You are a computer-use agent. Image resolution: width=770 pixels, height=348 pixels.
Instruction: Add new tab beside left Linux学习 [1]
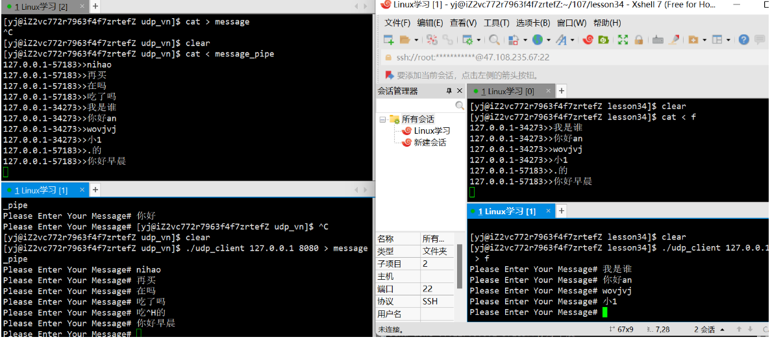point(95,190)
